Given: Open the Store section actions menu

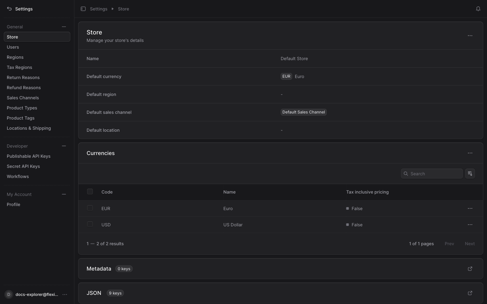Looking at the screenshot, I should click(x=470, y=36).
